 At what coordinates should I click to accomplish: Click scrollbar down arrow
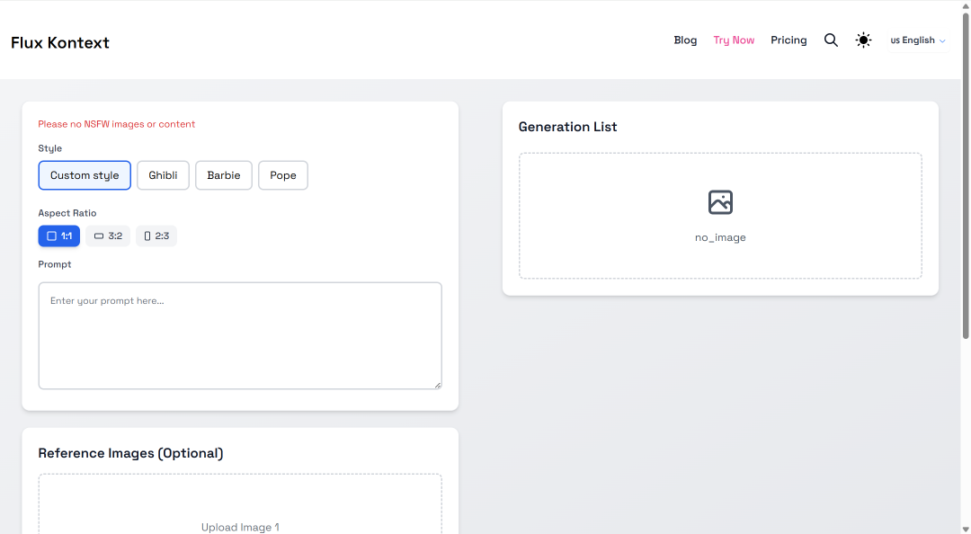tap(966, 529)
